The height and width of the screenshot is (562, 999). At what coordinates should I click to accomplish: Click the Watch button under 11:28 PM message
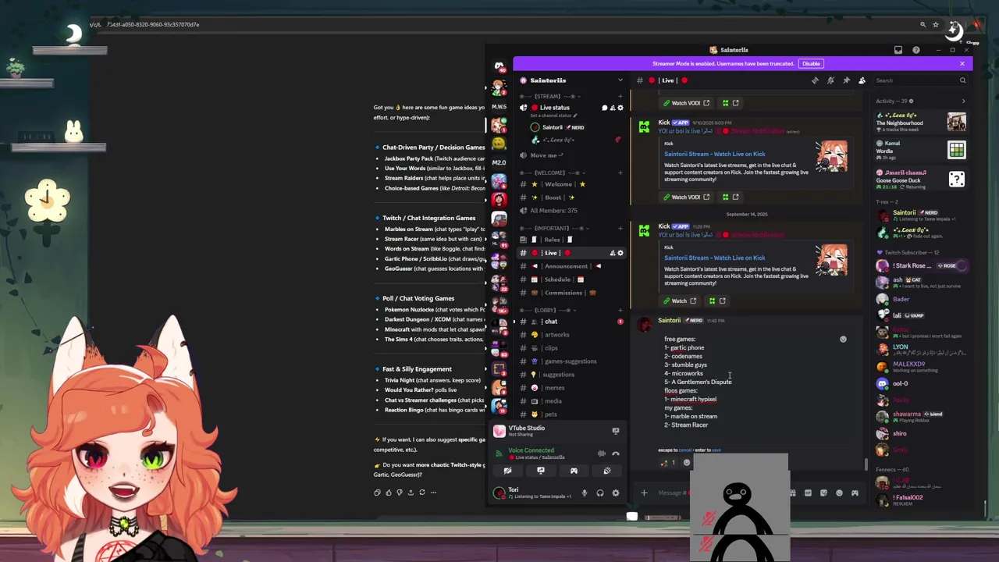click(679, 301)
